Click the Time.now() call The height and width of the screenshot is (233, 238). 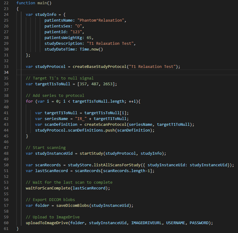[91, 49]
